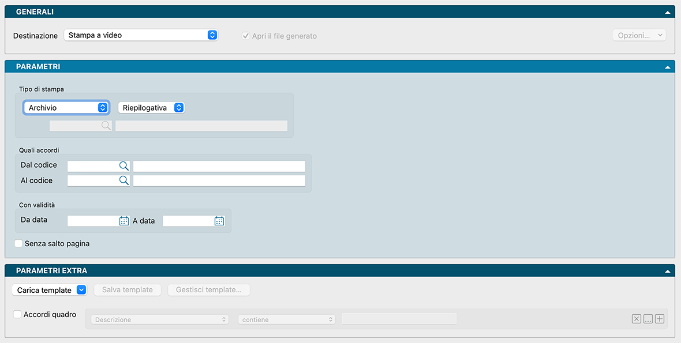Check the Accordi quadro checkbox
Viewport: 681px width, 343px height.
click(x=18, y=315)
